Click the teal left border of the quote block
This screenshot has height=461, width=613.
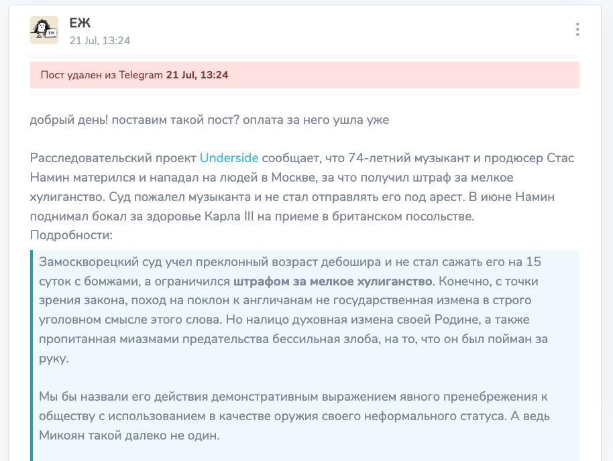point(32,356)
